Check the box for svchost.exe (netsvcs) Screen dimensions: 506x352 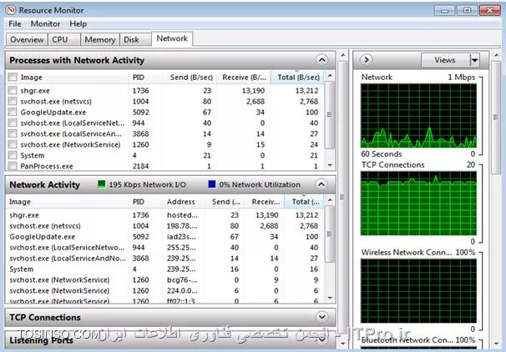13,101
